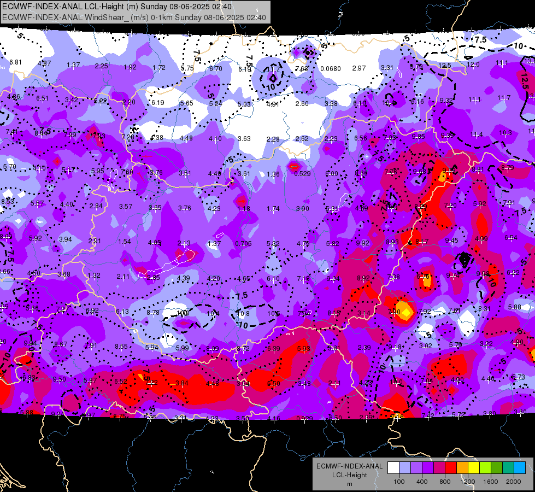
Task: Click the grid value '2.25'
Action: click(x=101, y=66)
